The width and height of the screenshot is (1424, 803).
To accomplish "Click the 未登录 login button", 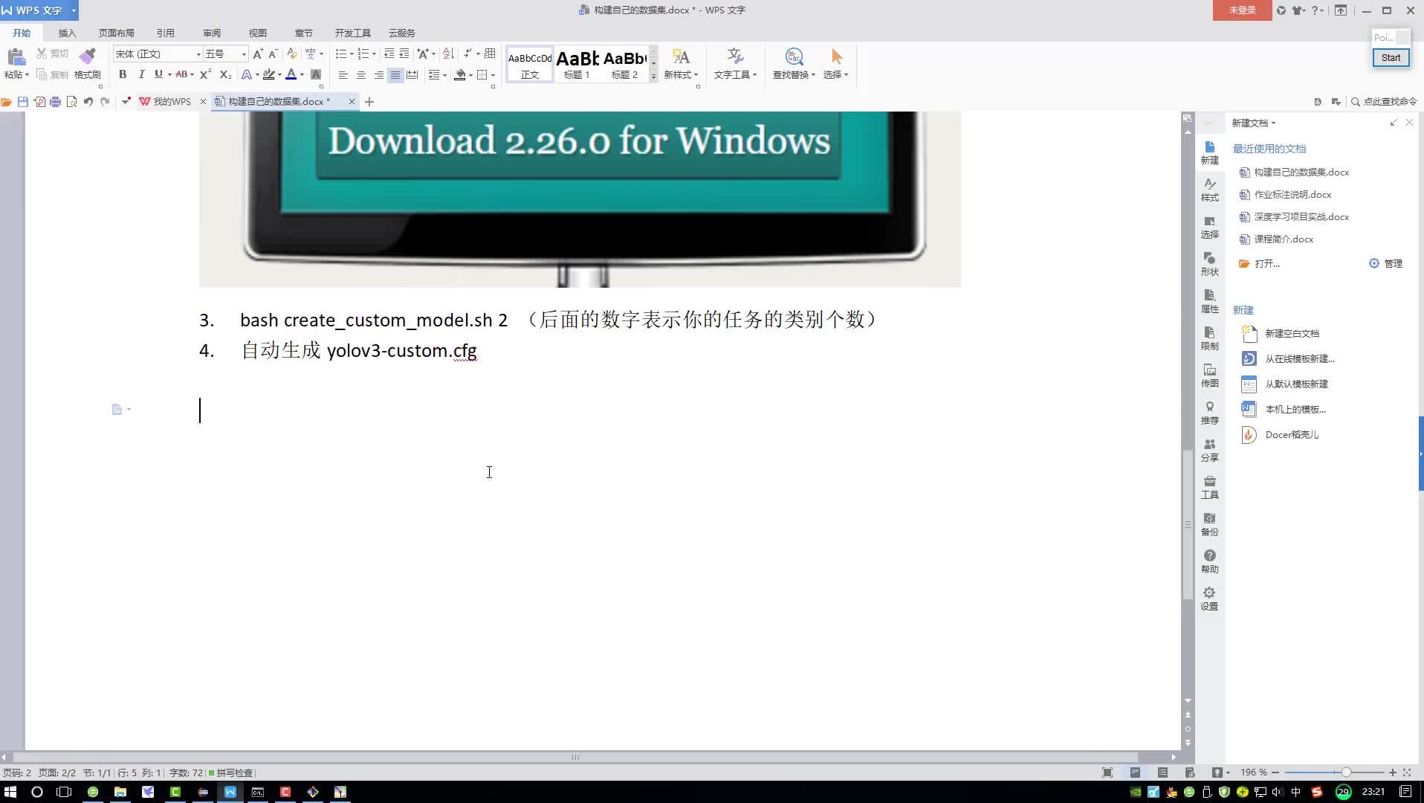I will (1242, 10).
